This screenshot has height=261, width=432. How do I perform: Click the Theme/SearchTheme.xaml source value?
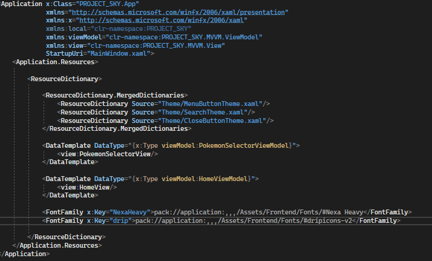tap(203, 112)
